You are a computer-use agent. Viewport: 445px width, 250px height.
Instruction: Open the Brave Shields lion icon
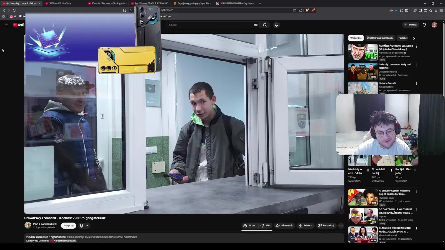307,10
